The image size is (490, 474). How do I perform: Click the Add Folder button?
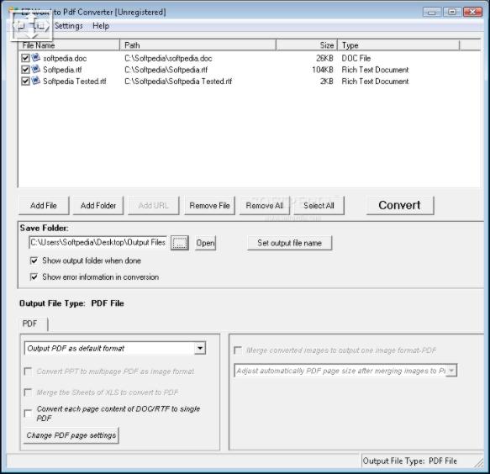[98, 206]
